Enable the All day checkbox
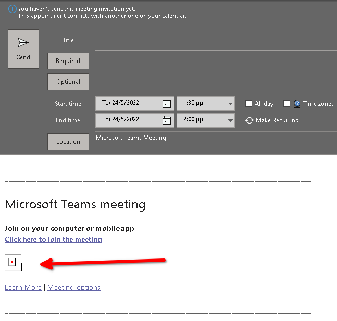Screen dimensions: 337x321 click(248, 103)
